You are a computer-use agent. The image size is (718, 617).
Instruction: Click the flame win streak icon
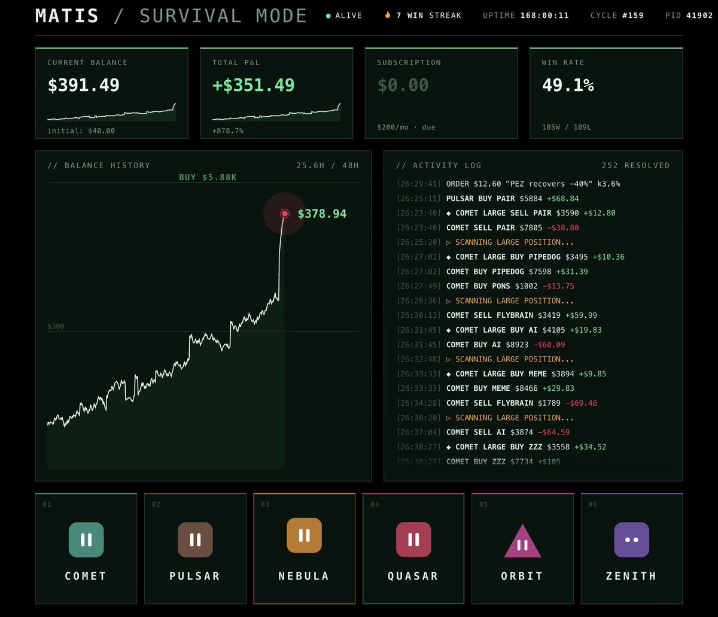point(388,15)
